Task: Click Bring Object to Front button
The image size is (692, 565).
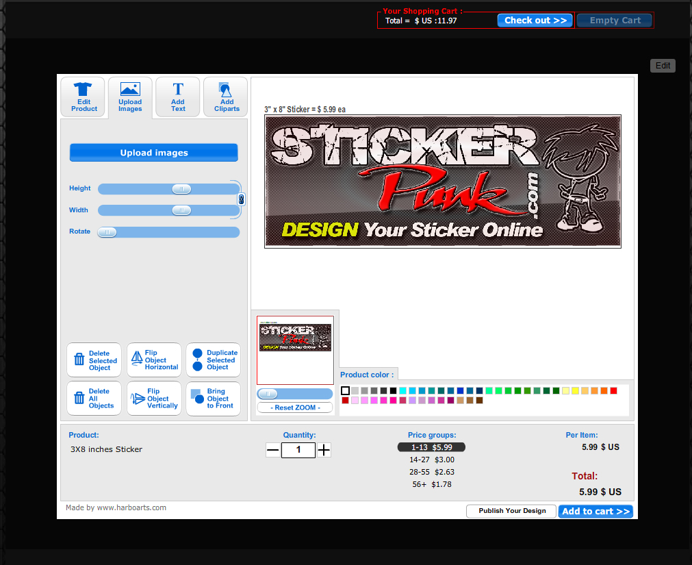Action: point(214,398)
